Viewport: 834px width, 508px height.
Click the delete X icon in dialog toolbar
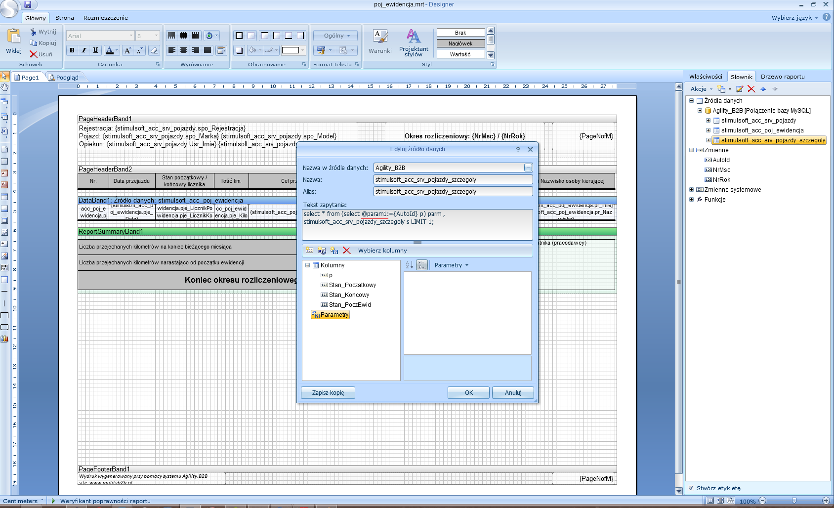[346, 251]
